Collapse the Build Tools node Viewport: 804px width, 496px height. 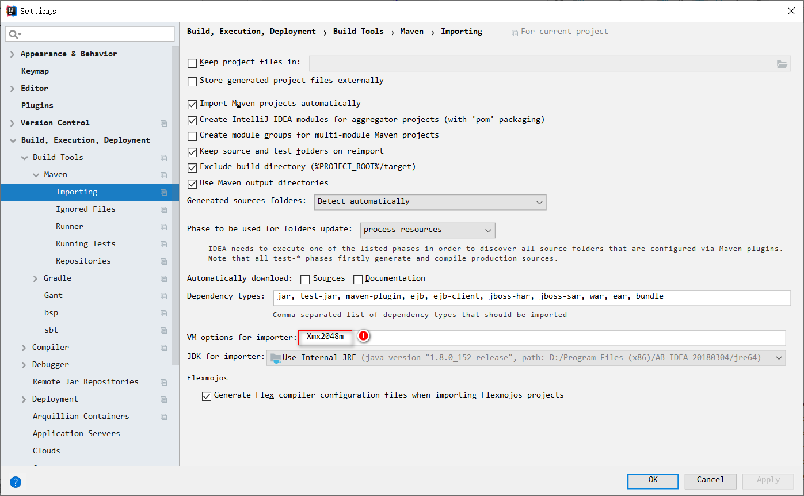pyautogui.click(x=24, y=158)
